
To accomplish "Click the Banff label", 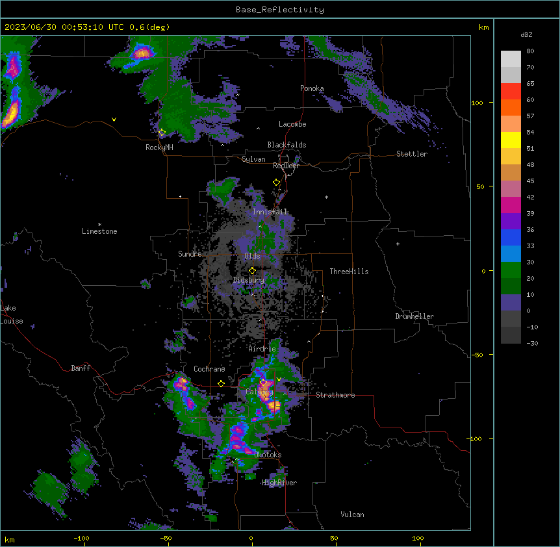I will pyautogui.click(x=81, y=368).
